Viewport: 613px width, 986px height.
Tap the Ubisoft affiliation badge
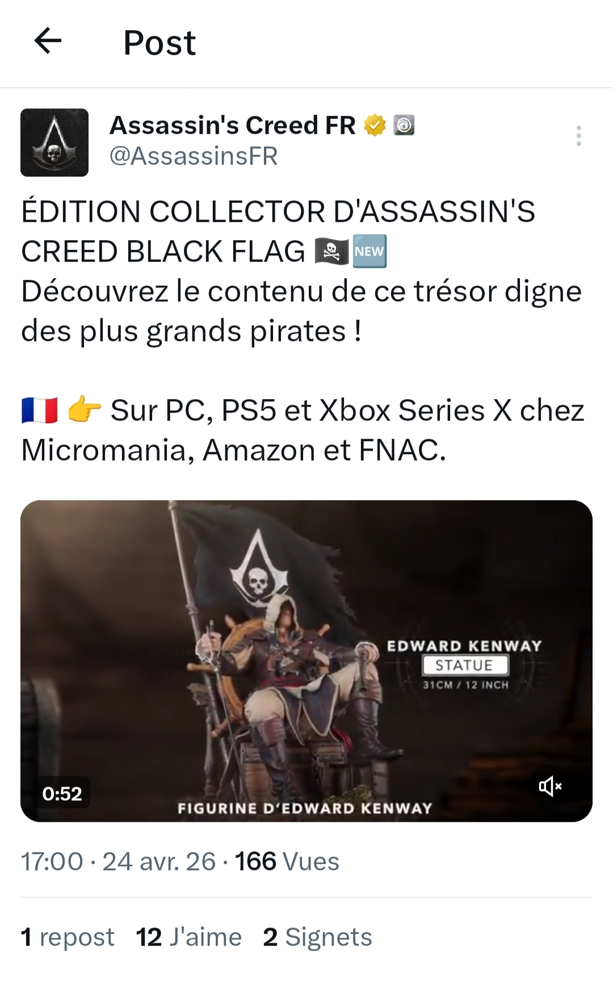pyautogui.click(x=404, y=125)
